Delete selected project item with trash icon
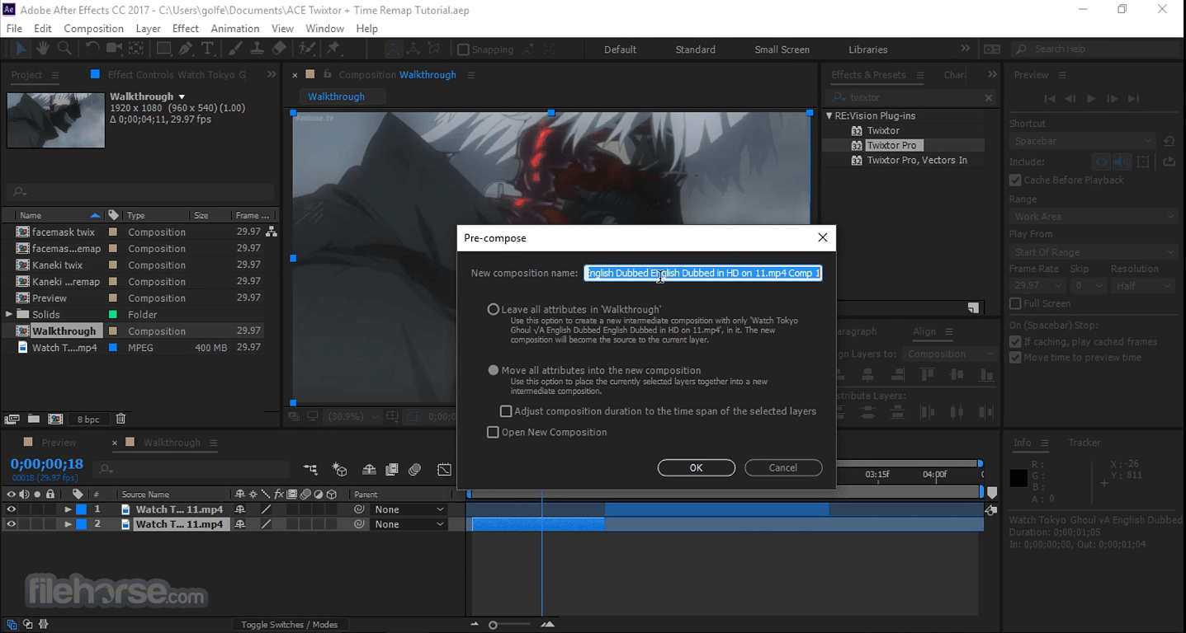 [x=120, y=419]
